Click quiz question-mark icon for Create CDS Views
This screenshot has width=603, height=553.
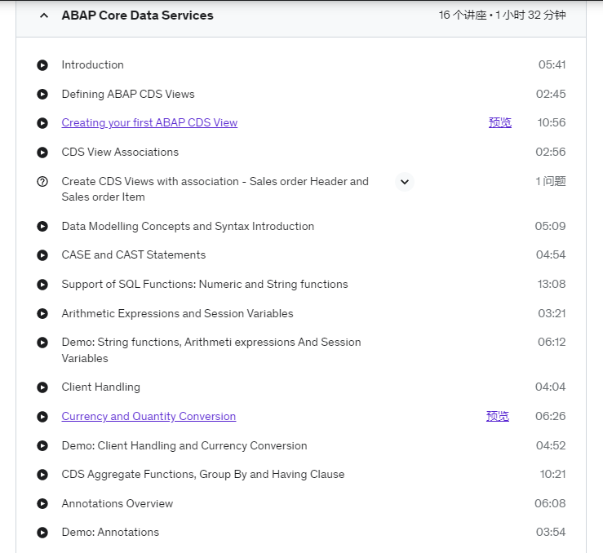[x=42, y=181]
